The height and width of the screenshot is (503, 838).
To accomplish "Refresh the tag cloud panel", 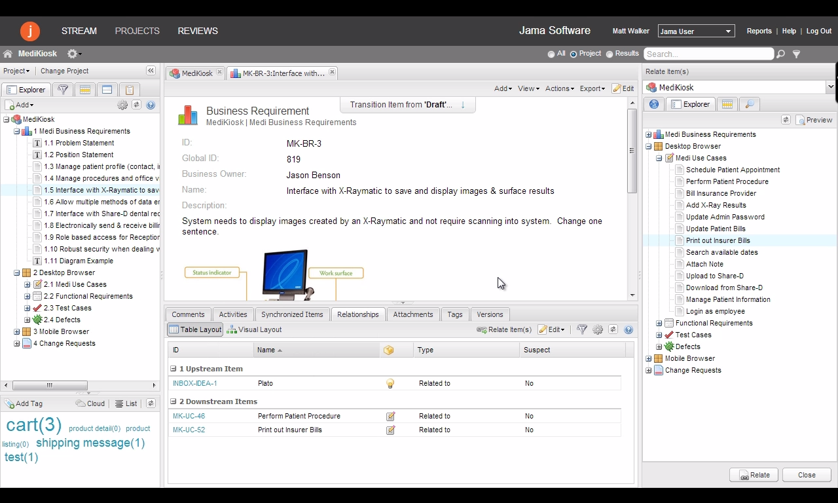I will [151, 403].
